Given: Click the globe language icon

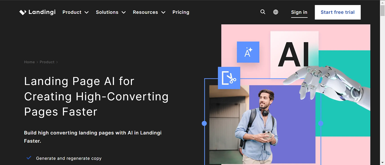Looking at the screenshot, I should [x=276, y=12].
